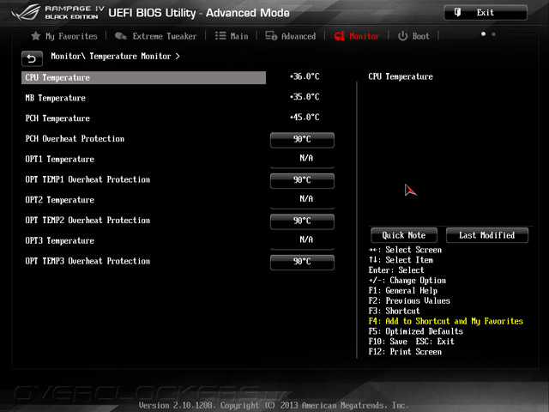Click CPU Temperature help panel title
This screenshot has height=412, width=549.
click(x=401, y=76)
